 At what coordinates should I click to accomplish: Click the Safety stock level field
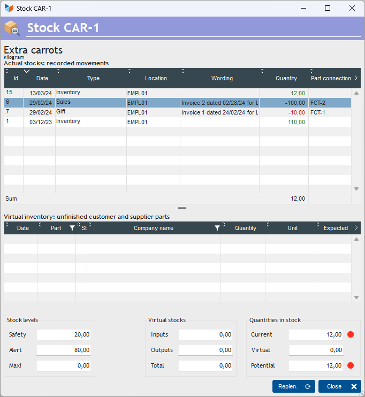[64, 335]
